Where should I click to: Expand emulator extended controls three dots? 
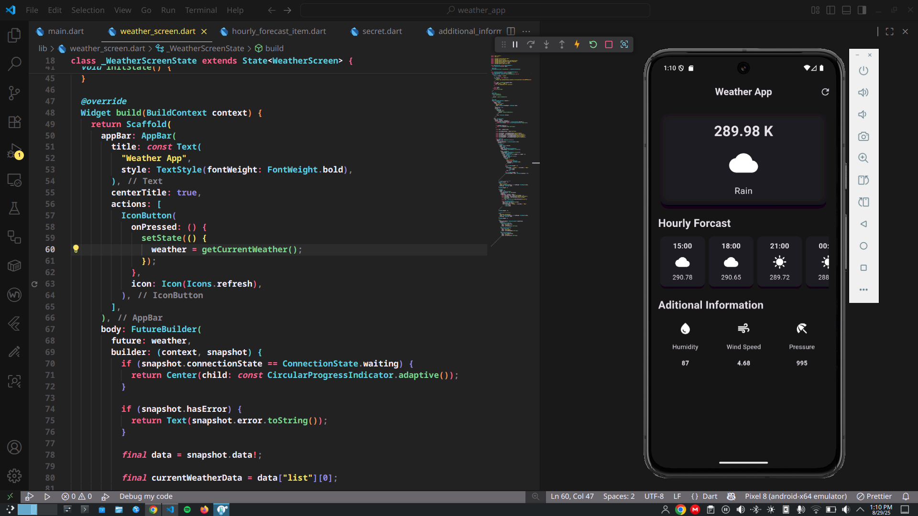863,290
